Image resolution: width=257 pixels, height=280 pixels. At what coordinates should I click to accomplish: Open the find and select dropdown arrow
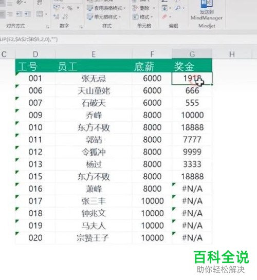click(184, 8)
